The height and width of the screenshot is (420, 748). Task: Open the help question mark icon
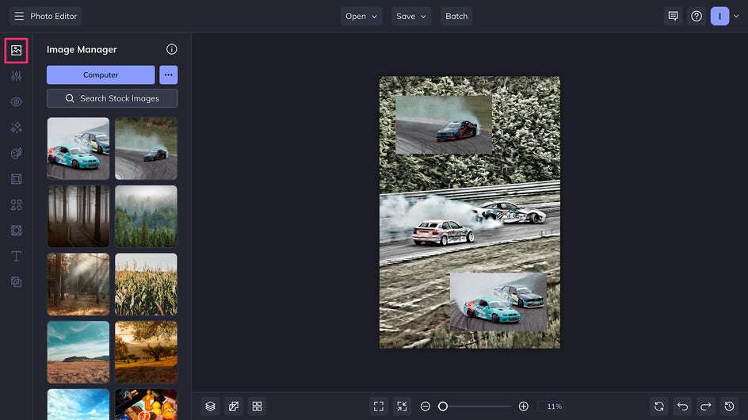[696, 16]
